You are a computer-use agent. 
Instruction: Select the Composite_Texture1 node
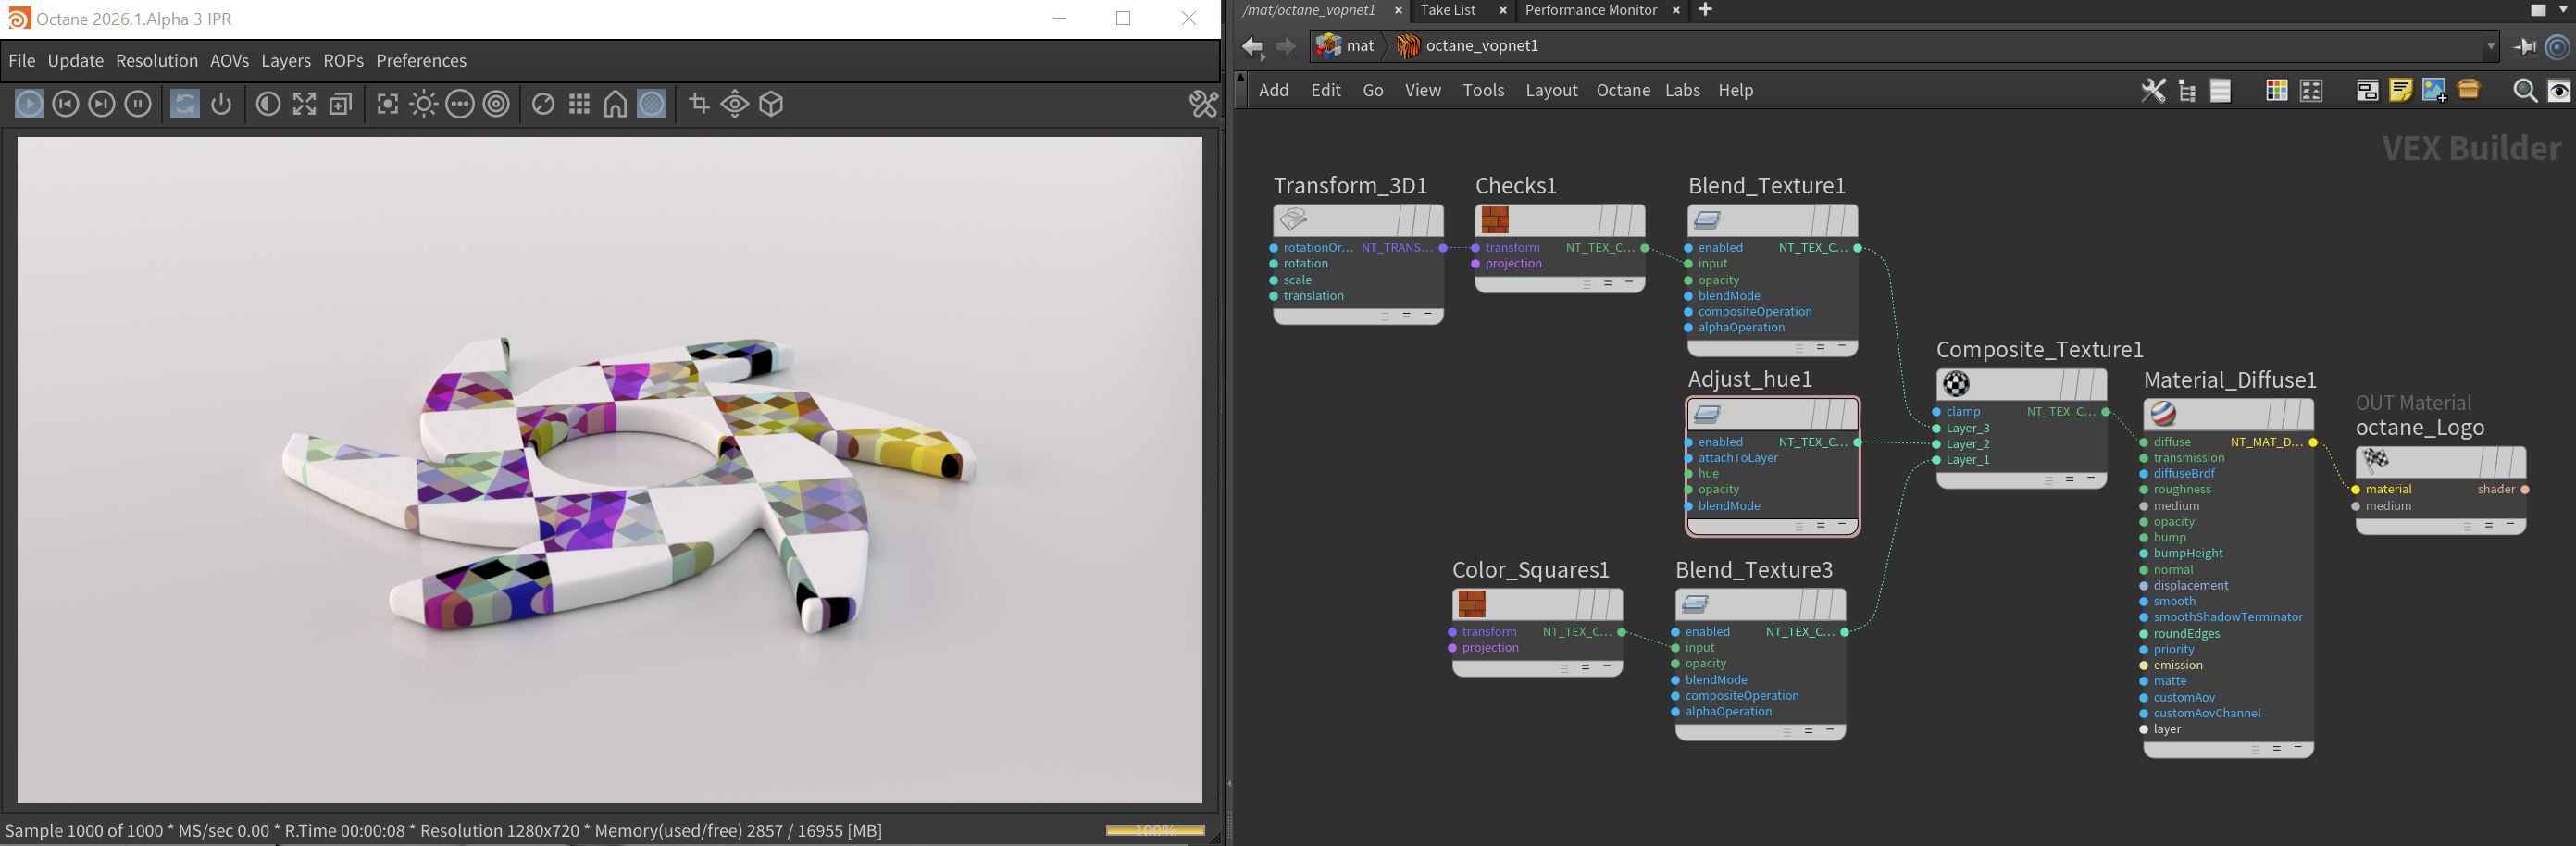(2020, 384)
